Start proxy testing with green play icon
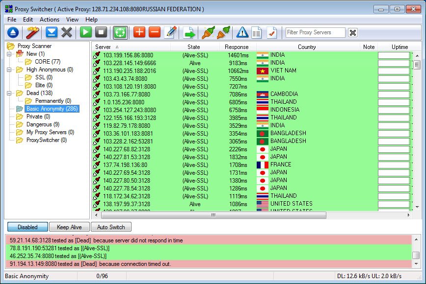Image resolution: width=426 pixels, height=284 pixels. (x=85, y=32)
